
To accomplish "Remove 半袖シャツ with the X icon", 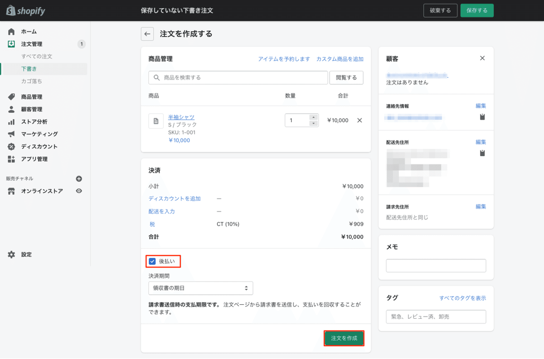I will (359, 120).
